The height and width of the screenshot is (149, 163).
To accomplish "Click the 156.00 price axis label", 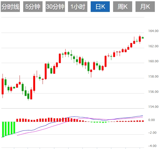I will pyautogui.click(x=153, y=92).
